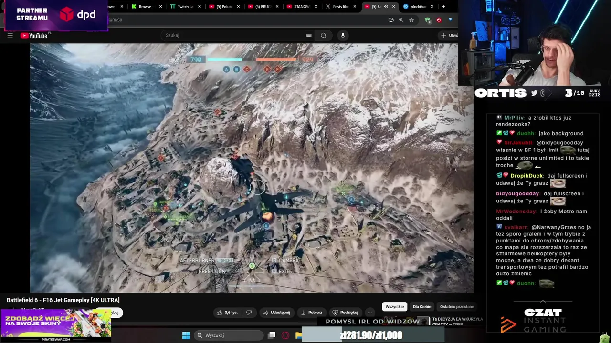Switch to the Posts like X tab
The image size is (611, 343).
click(x=340, y=7)
